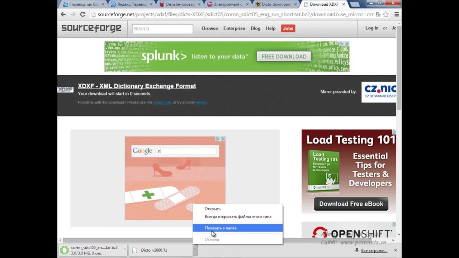Viewport: 459px width, 258px height.
Task: Open a new tab with the new-tab button
Action: click(355, 5)
